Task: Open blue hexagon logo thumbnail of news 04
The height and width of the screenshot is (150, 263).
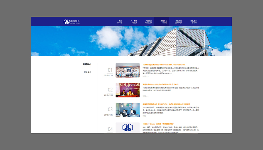Action: coord(128,128)
